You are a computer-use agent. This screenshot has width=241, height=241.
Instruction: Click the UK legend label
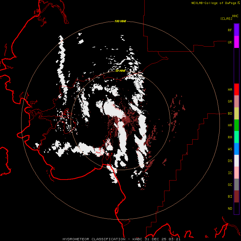(230, 42)
